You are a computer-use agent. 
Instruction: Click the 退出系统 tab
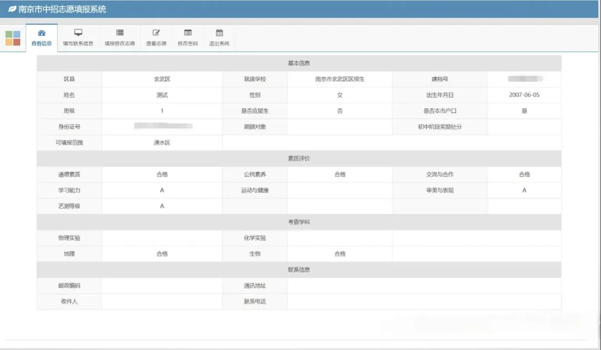tap(219, 38)
